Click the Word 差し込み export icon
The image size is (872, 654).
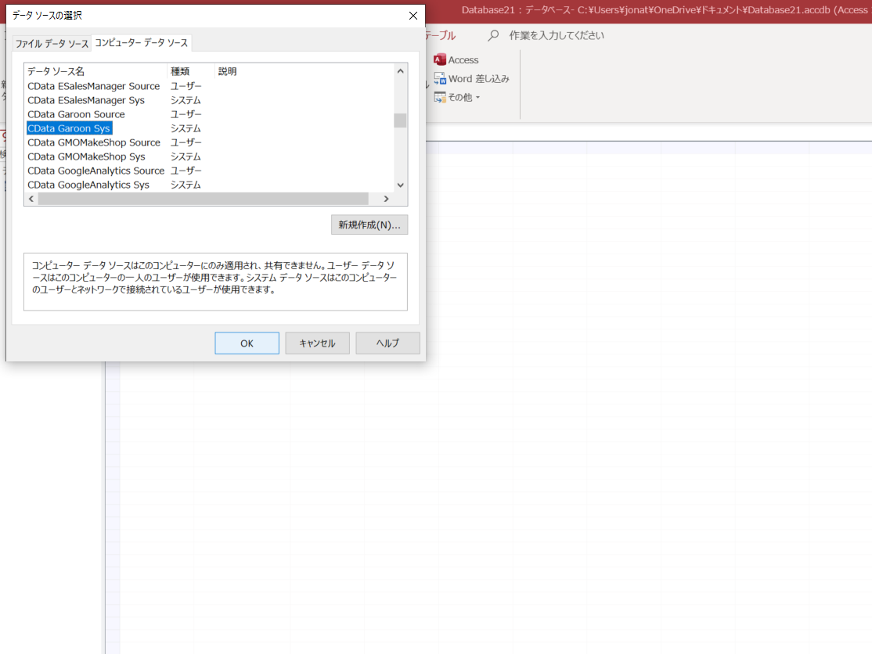(440, 78)
